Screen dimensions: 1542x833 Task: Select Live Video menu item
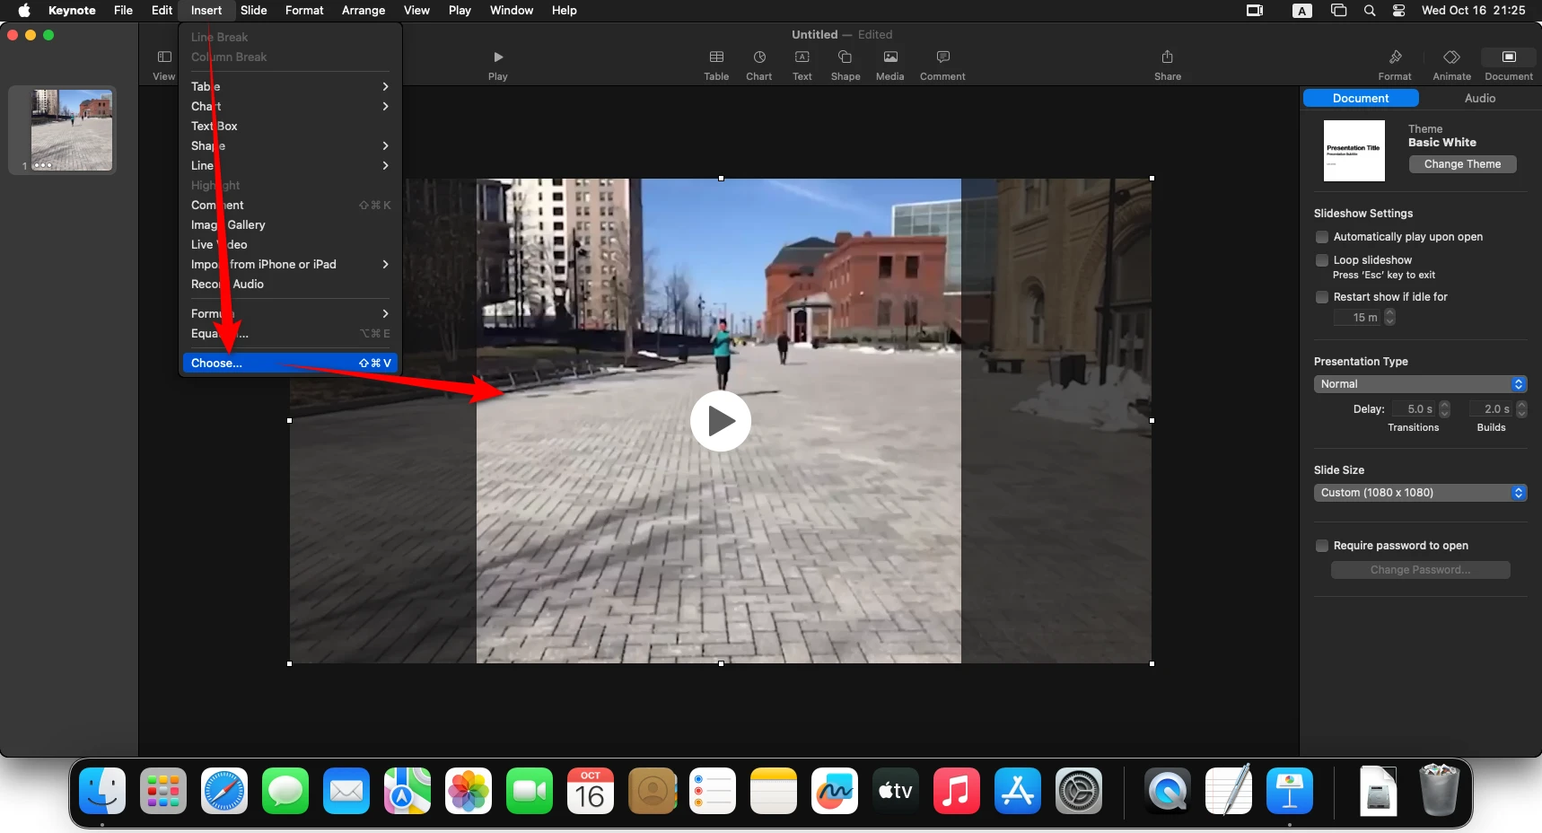[x=290, y=244]
